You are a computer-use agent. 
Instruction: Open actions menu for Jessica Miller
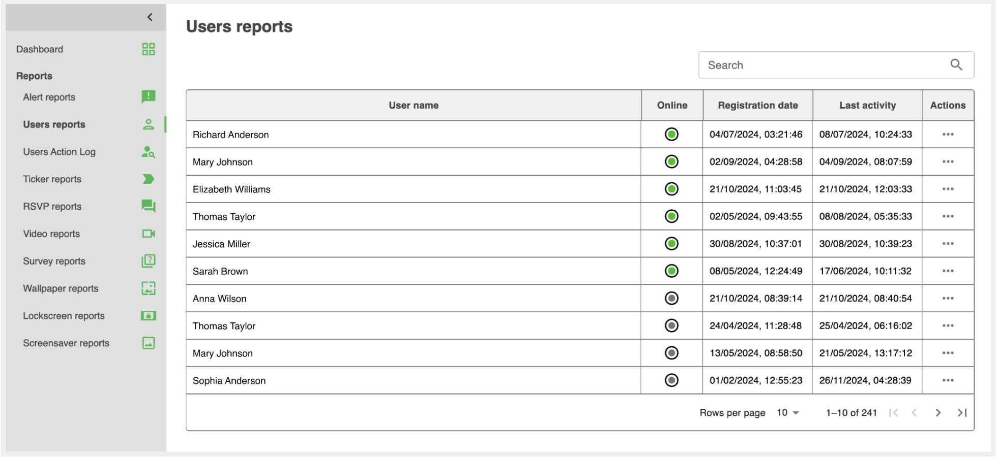(948, 244)
